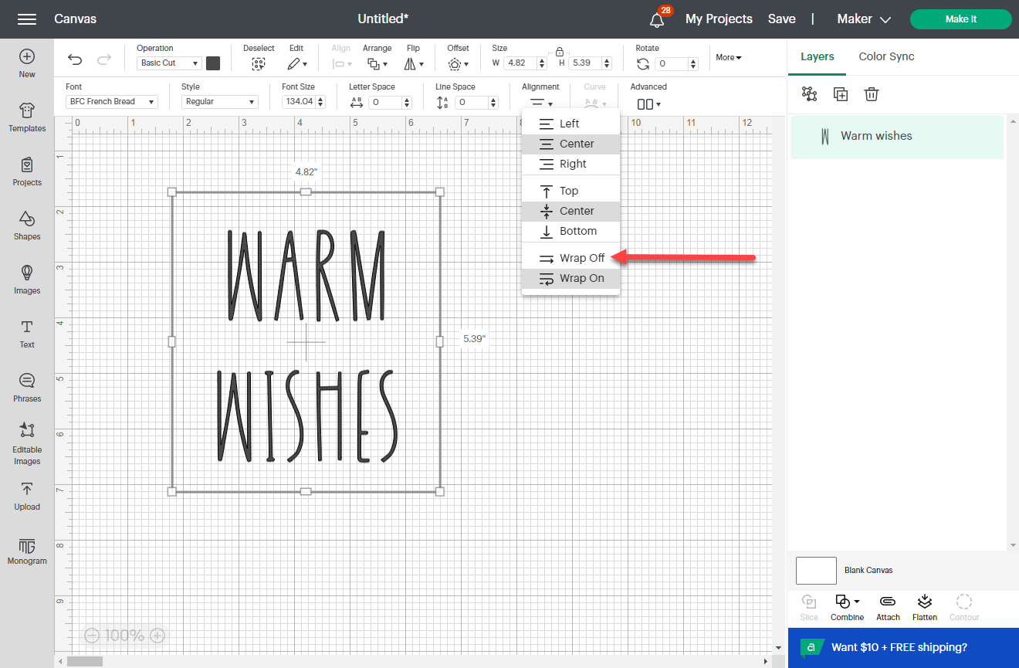This screenshot has width=1019, height=668.
Task: Open the Monogram tool
Action: click(27, 551)
